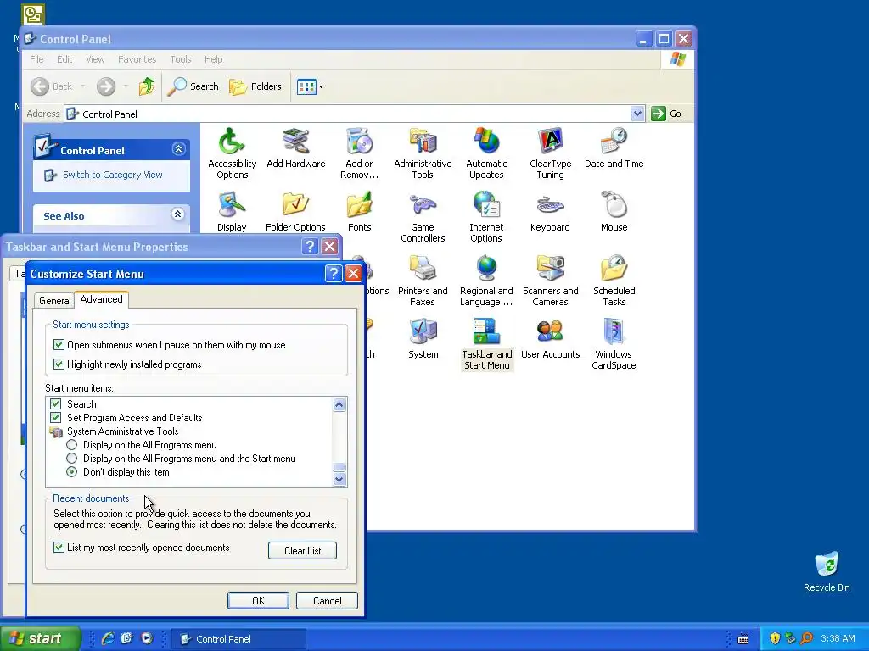The width and height of the screenshot is (869, 651).
Task: Open the Display icon
Action: point(232,211)
